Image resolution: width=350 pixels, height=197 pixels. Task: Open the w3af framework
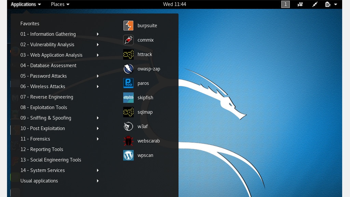142,126
